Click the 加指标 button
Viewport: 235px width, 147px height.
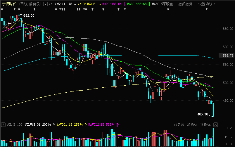click(x=192, y=124)
